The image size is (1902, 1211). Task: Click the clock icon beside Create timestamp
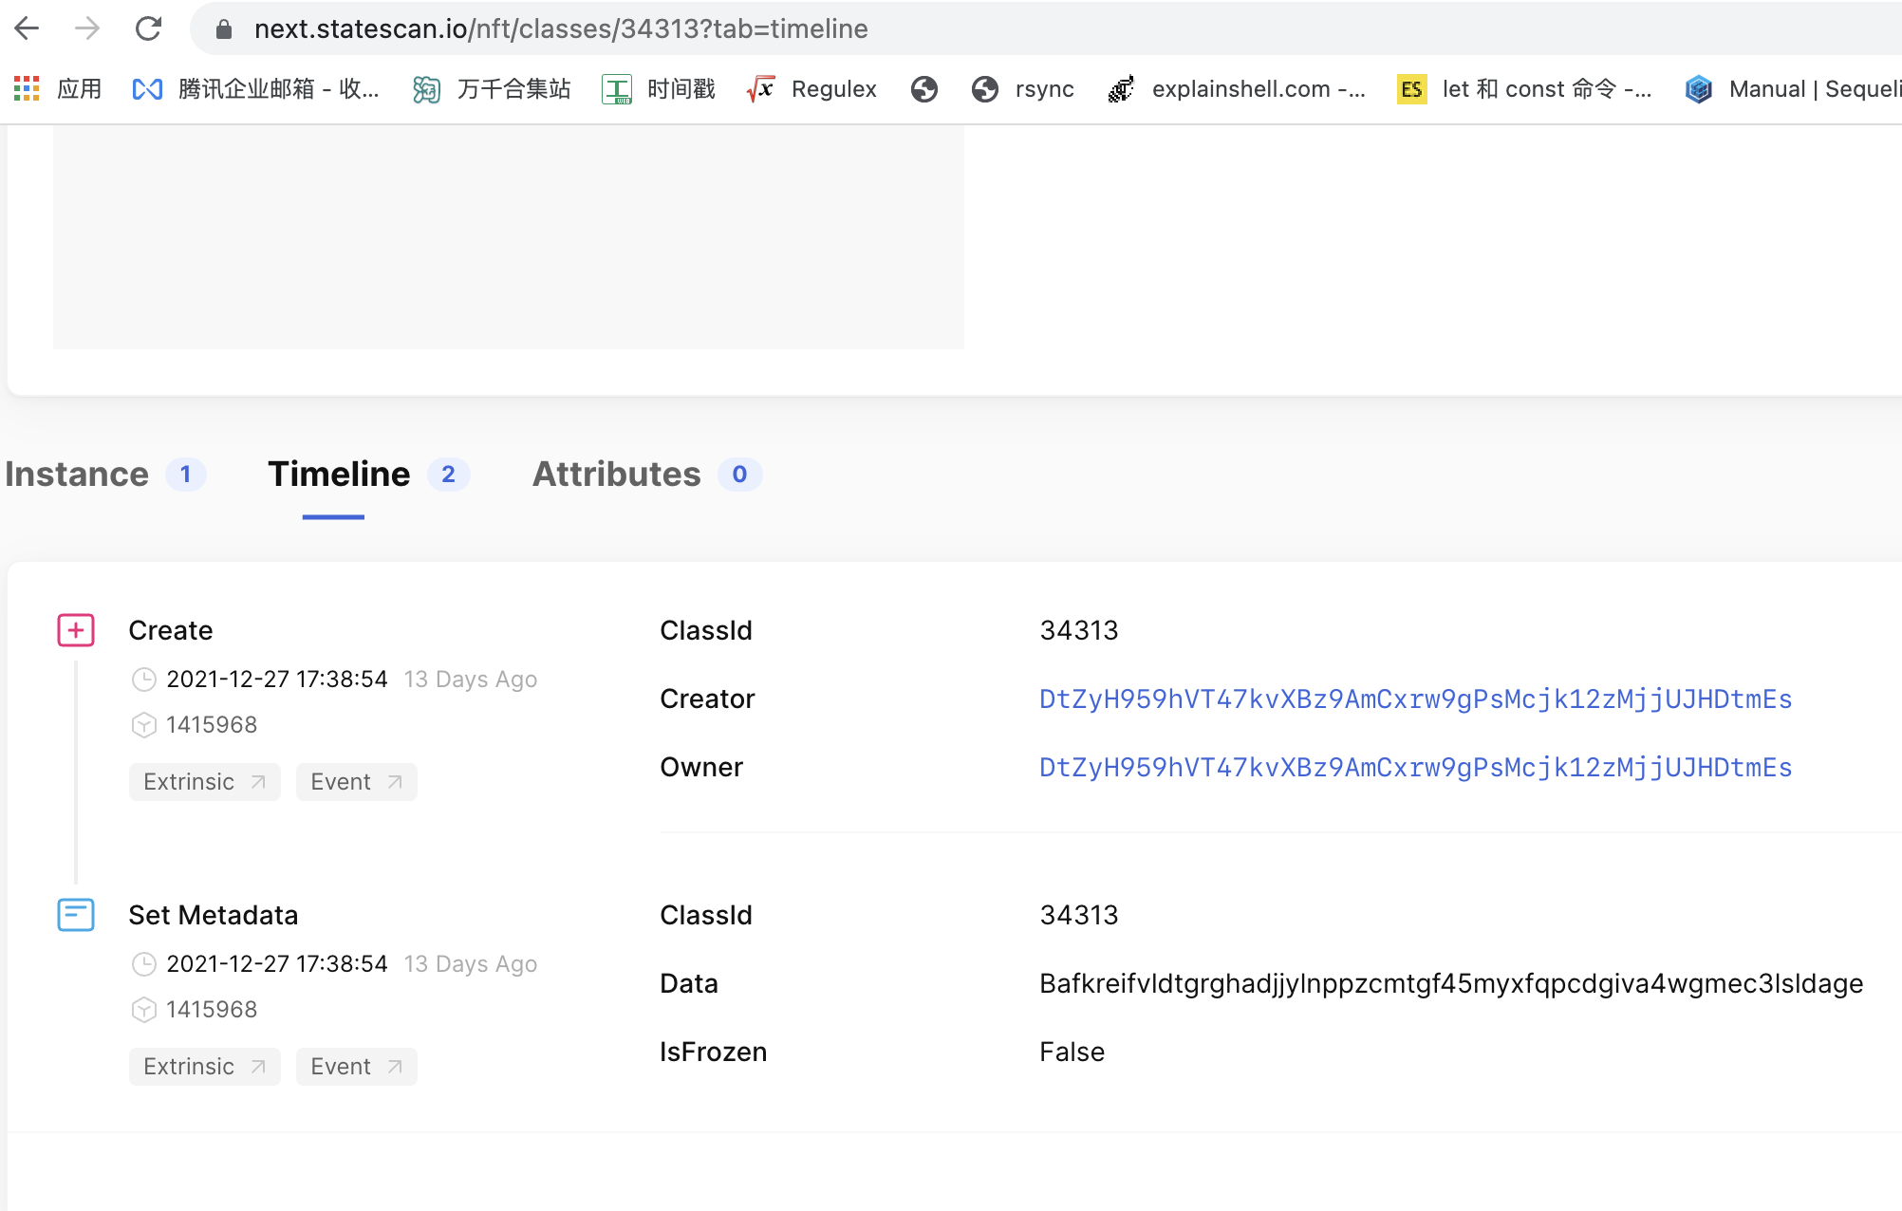143,679
